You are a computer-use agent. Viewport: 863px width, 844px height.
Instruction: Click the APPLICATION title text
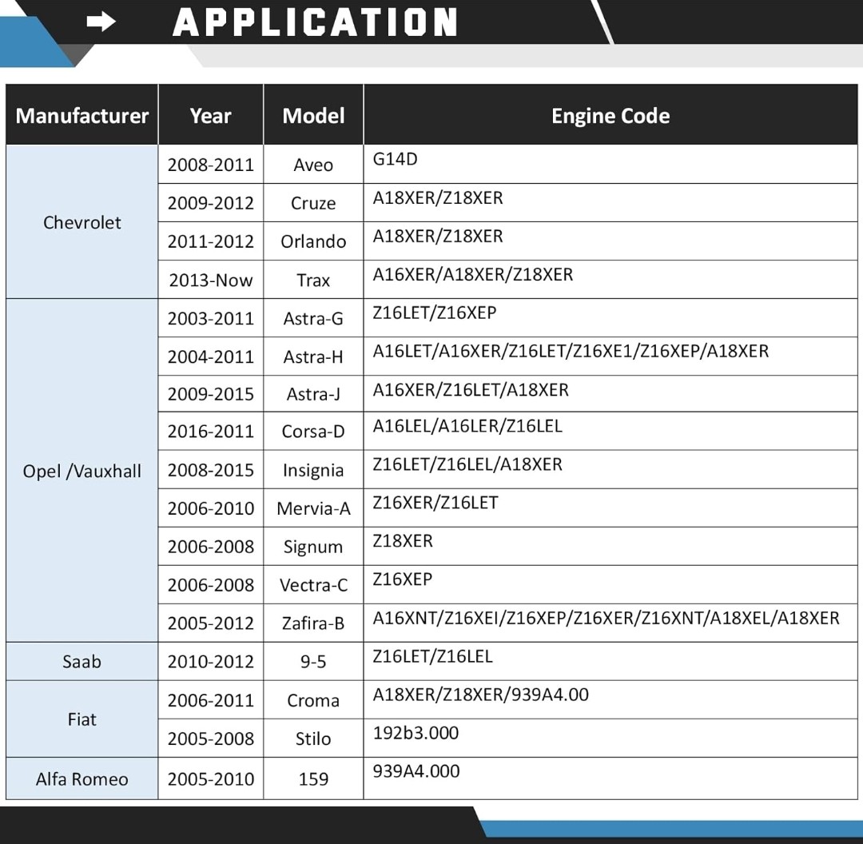pyautogui.click(x=315, y=22)
